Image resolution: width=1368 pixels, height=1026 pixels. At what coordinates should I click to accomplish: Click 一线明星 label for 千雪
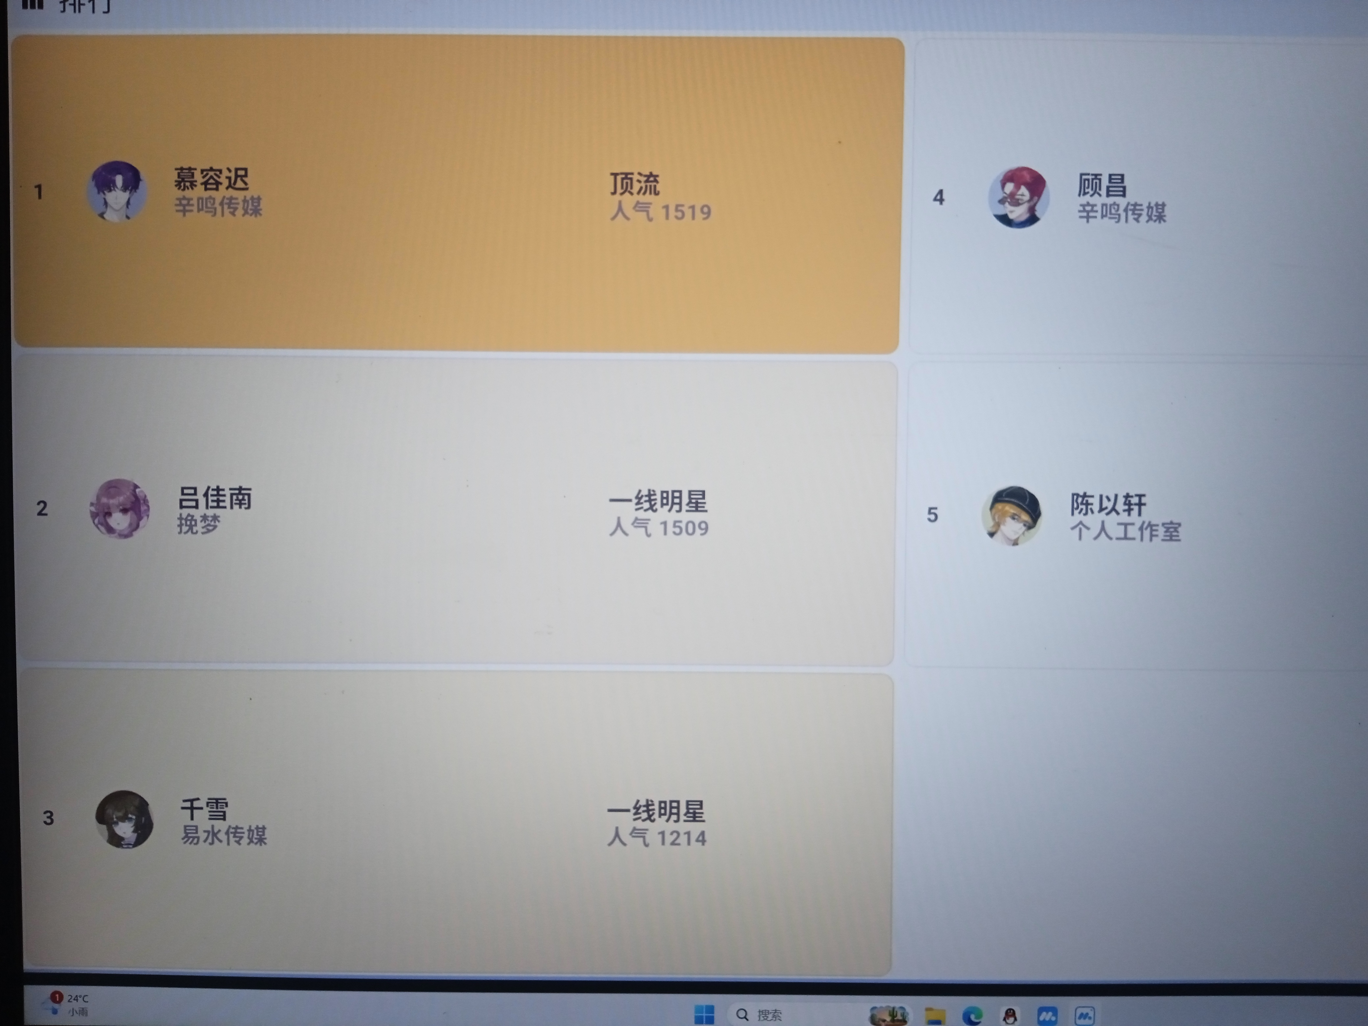[x=656, y=811]
